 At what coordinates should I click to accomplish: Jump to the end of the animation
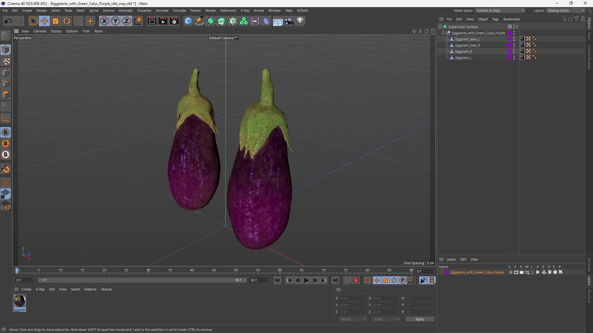[335, 280]
